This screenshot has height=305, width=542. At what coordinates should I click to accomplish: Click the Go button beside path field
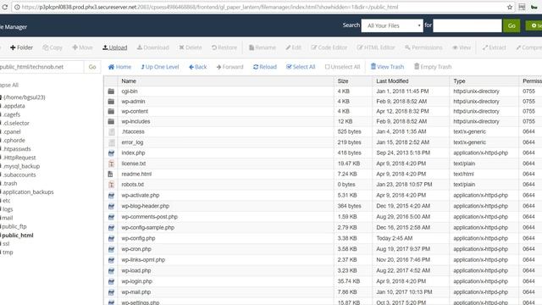92,67
